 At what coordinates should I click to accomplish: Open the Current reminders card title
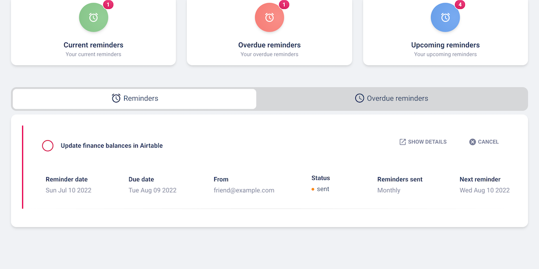click(94, 45)
